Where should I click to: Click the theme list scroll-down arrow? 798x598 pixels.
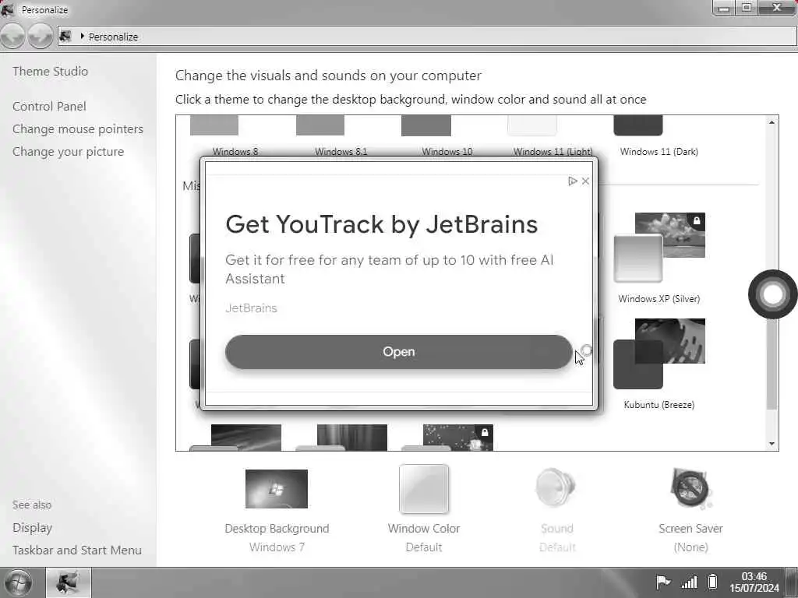772,444
